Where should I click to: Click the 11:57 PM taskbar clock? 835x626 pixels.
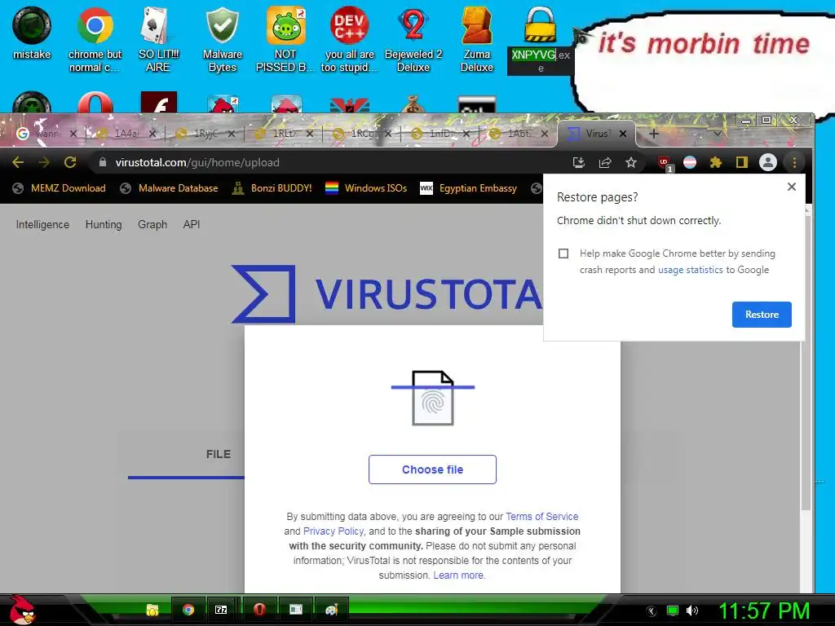[x=764, y=611]
